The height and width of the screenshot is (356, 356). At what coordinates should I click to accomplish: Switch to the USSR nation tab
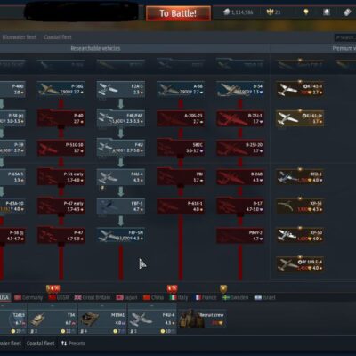click(59, 297)
